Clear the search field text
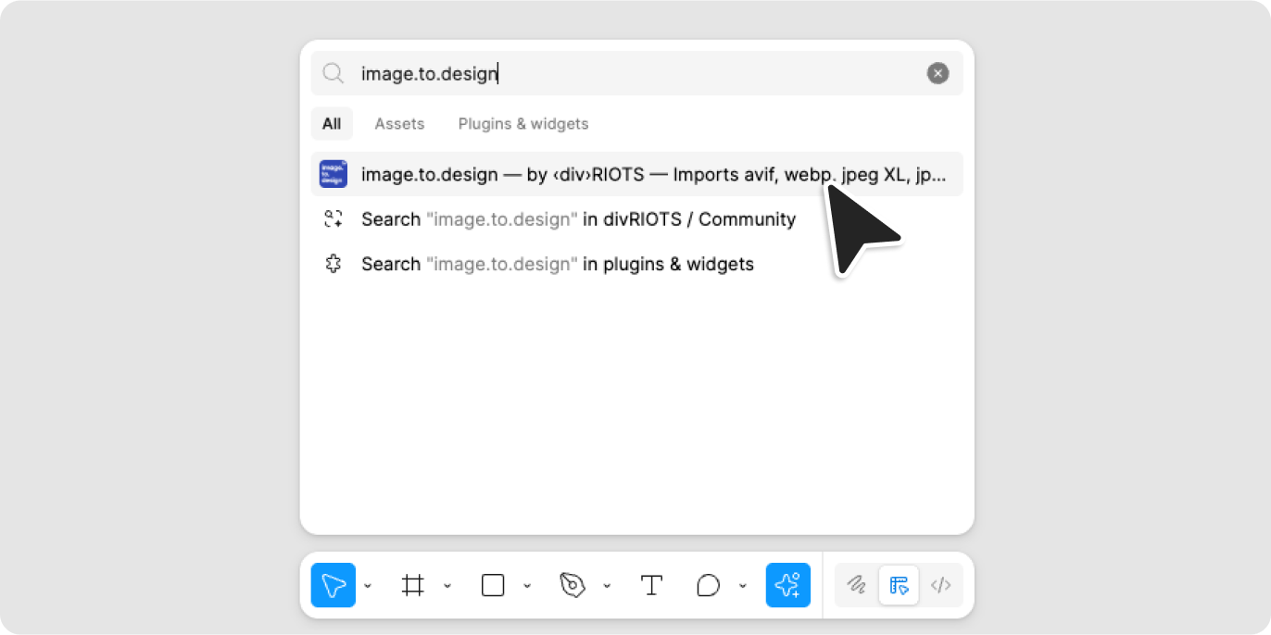 pos(938,73)
